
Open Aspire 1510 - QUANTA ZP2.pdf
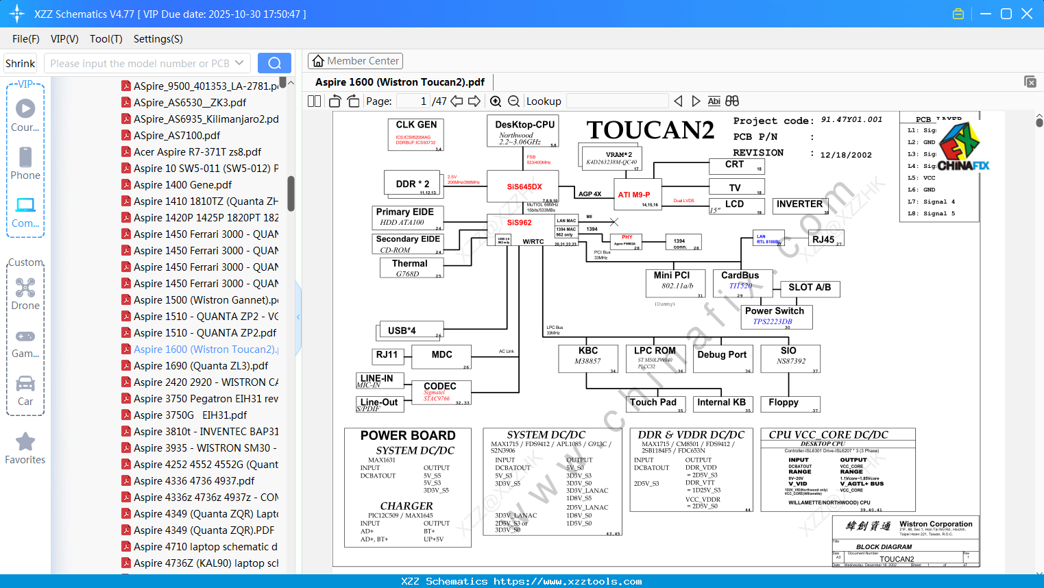[205, 332]
